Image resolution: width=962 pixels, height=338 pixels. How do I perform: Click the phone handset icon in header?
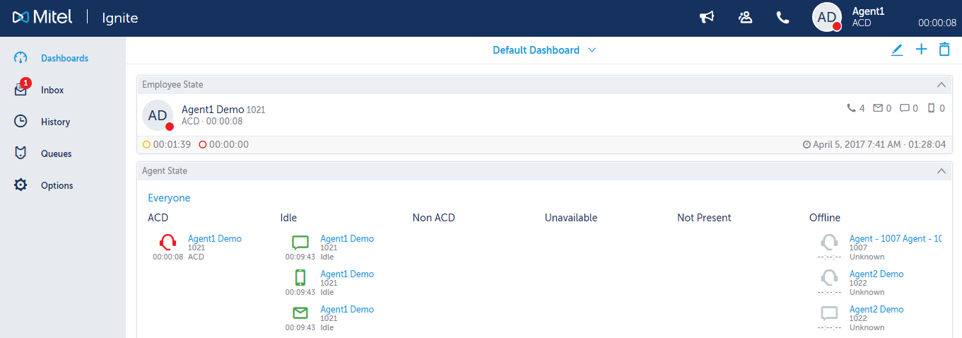(783, 18)
